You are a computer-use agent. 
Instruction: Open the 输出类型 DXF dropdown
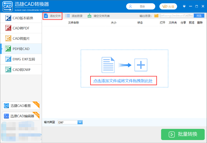[70, 122]
